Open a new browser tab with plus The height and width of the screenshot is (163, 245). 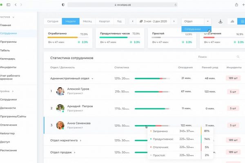(x=243, y=4)
